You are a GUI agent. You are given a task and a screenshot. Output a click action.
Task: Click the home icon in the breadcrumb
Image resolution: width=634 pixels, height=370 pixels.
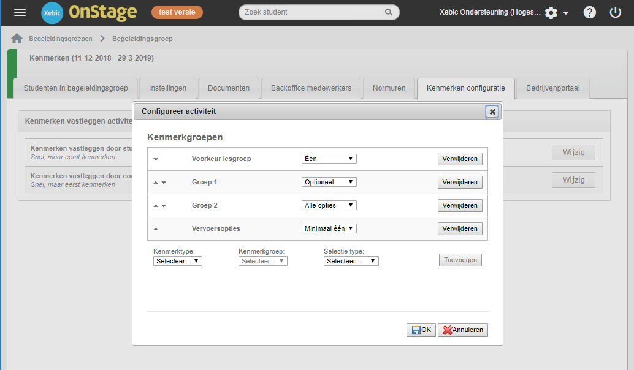[17, 39]
